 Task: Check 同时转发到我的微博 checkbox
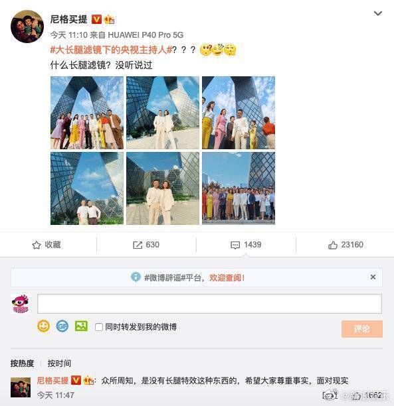99,327
